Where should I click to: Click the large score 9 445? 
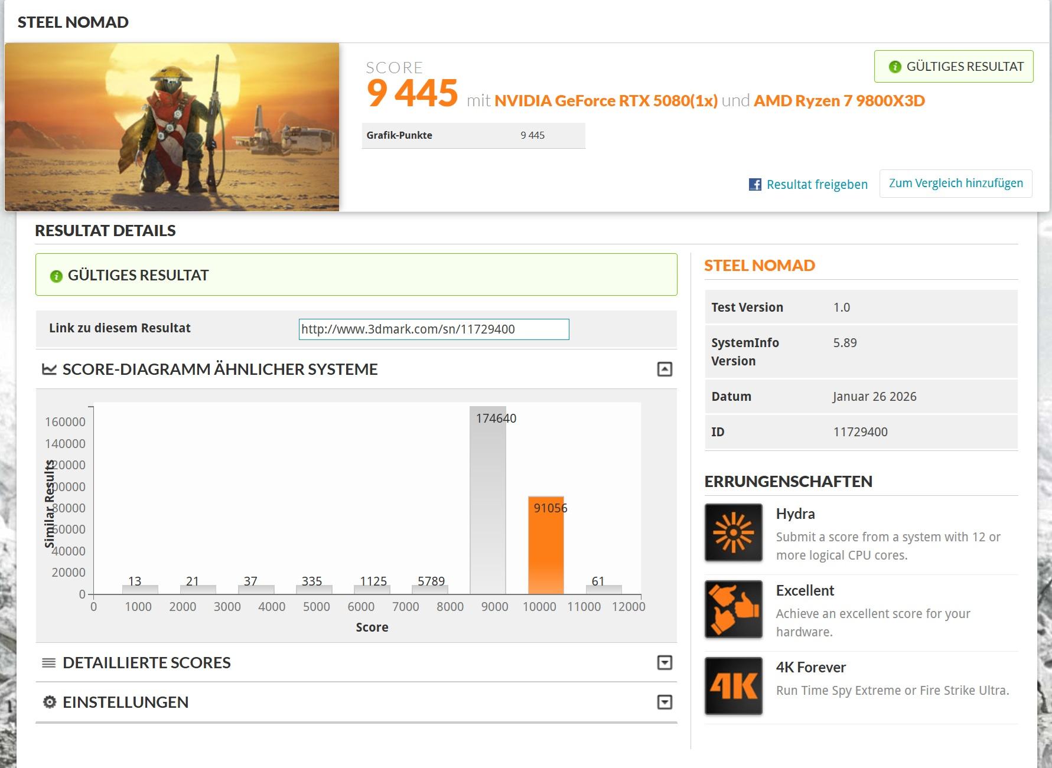pyautogui.click(x=412, y=93)
